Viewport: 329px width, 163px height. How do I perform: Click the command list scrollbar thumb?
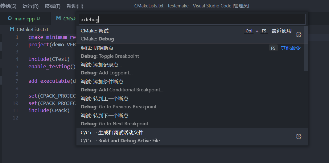tap(306, 48)
